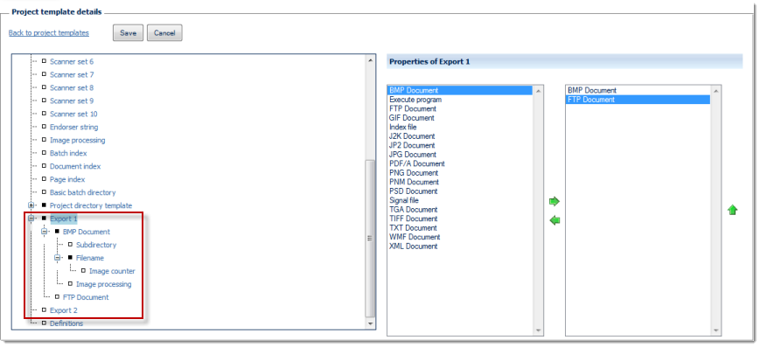Screen dimensions: 760x347
Task: Collapse the Export 1 tree node
Action: (31, 219)
